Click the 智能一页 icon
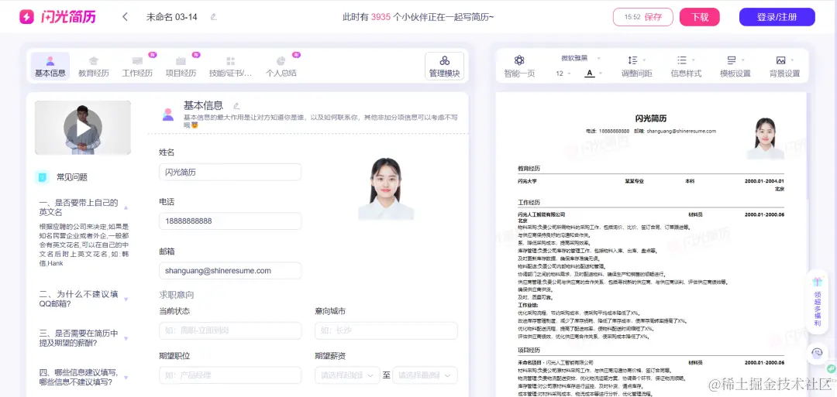Image resolution: width=837 pixels, height=397 pixels. pyautogui.click(x=519, y=60)
